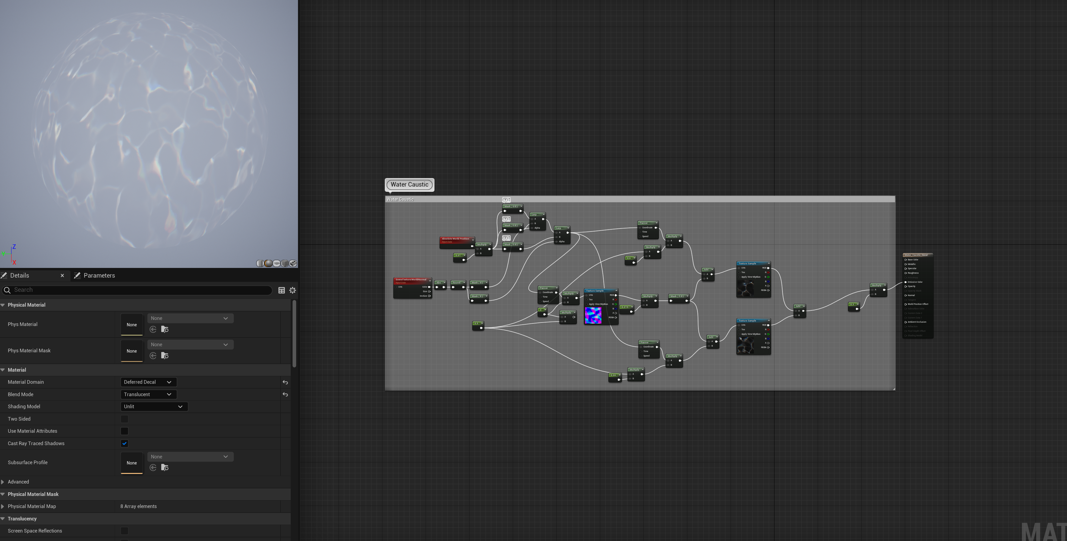Open the Details panel display settings gear
The height and width of the screenshot is (541, 1067).
293,290
